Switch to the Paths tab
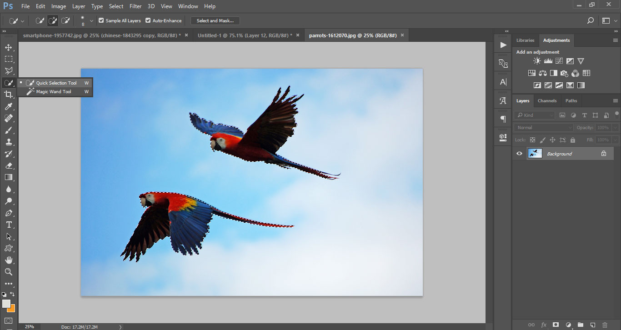Screen dimensions: 621x330 [x=571, y=100]
